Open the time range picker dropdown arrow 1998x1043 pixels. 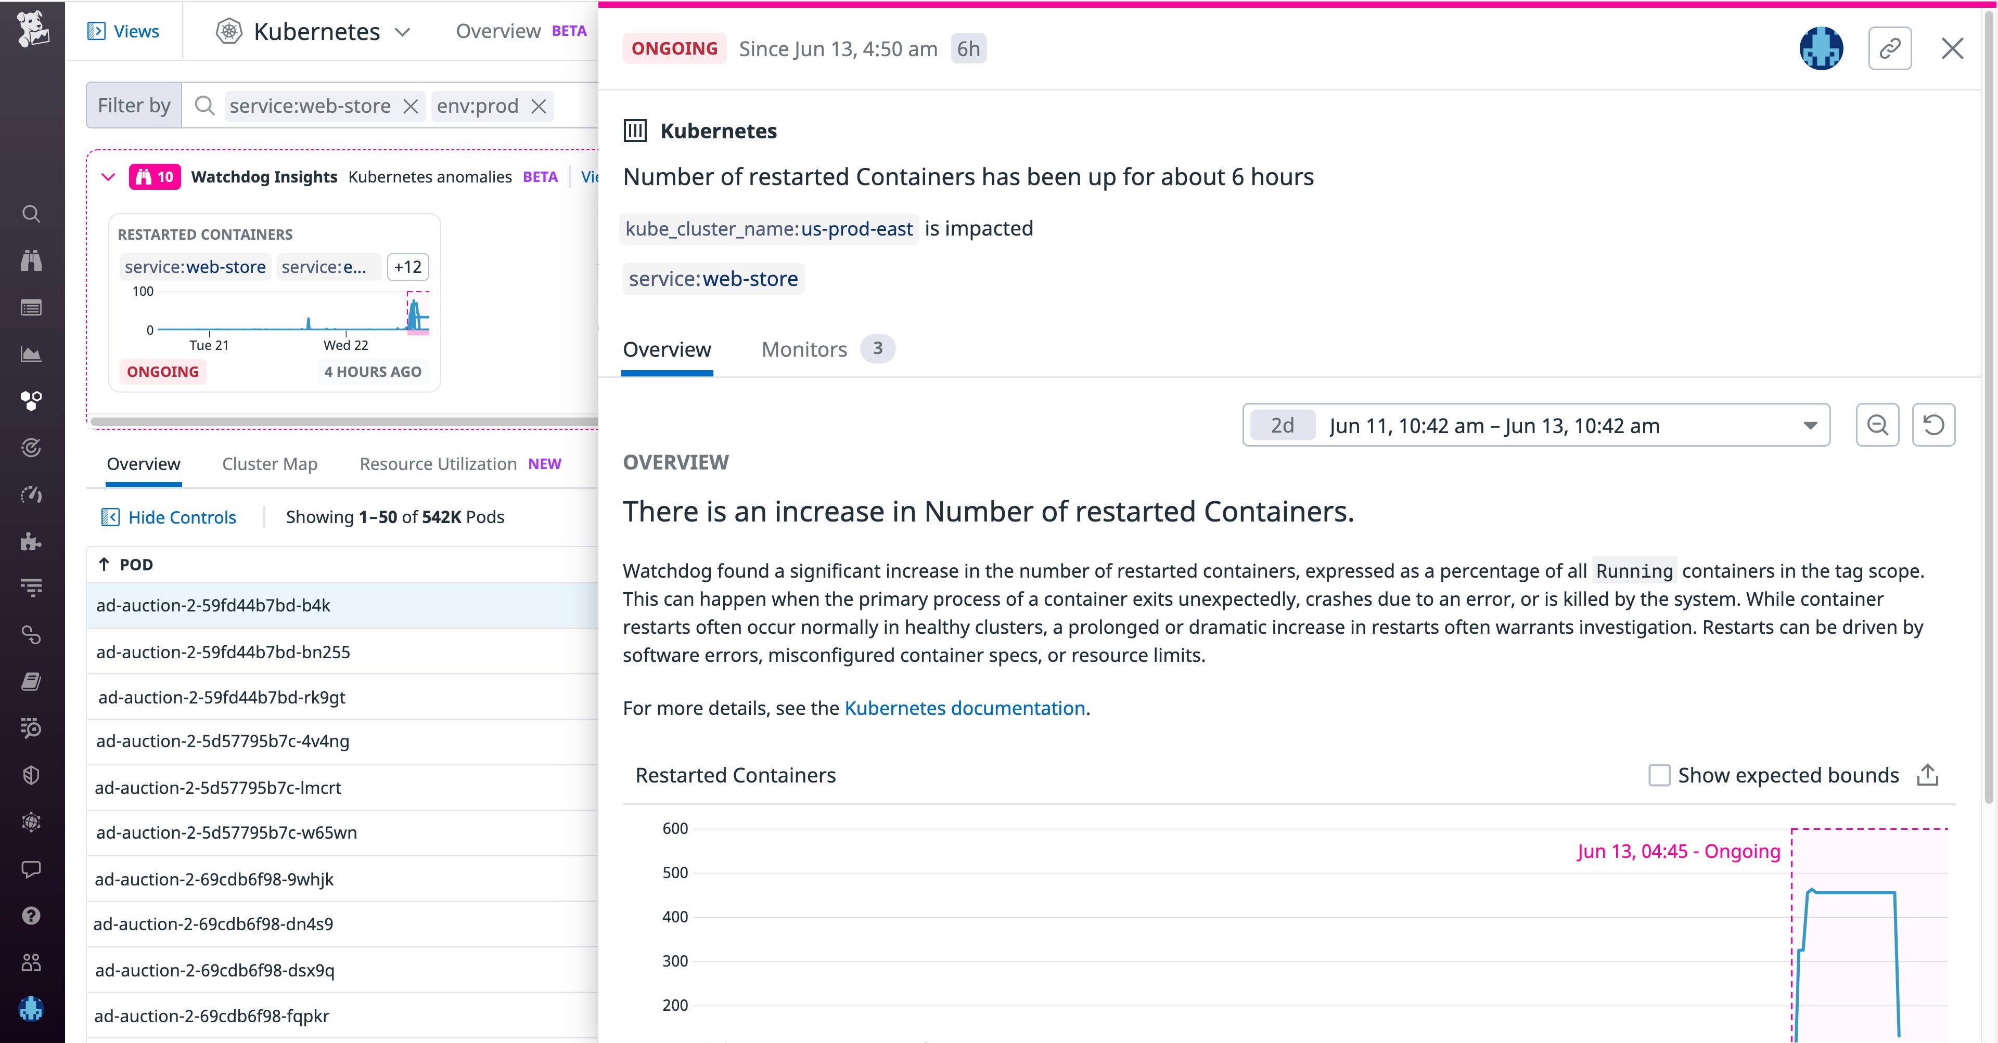pos(1810,425)
